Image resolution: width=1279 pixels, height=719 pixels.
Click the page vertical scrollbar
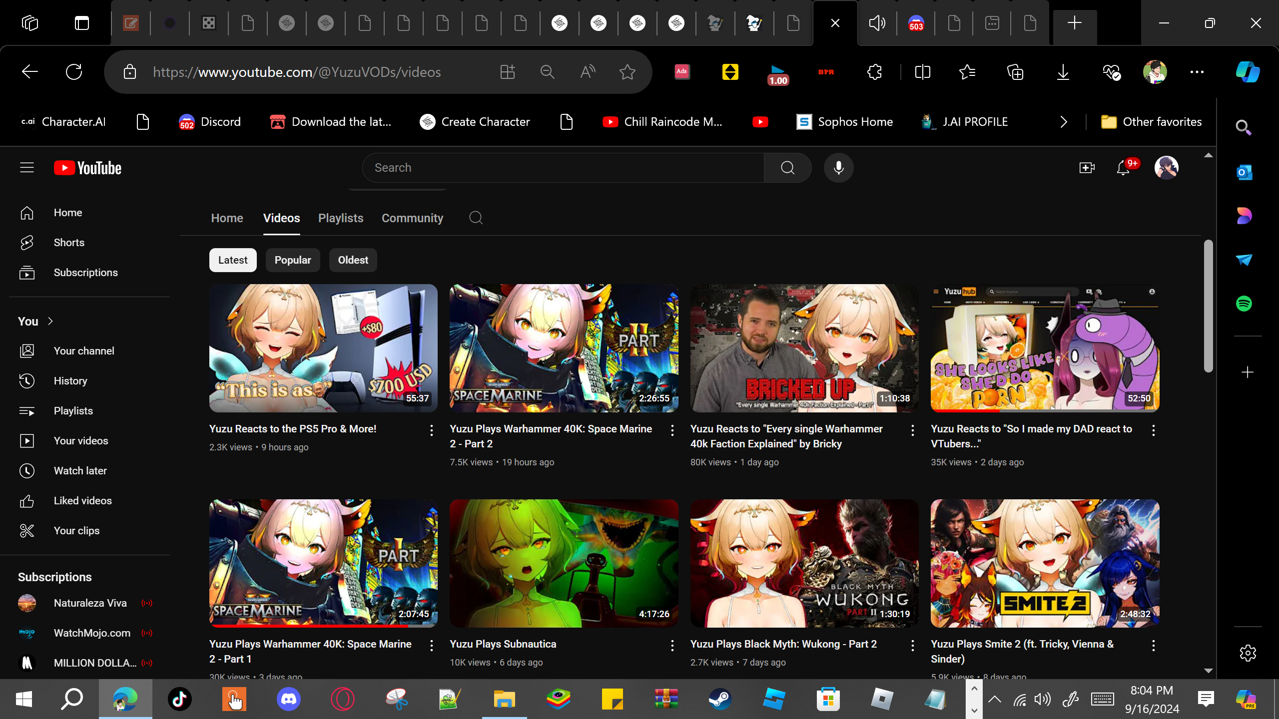pos(1208,306)
